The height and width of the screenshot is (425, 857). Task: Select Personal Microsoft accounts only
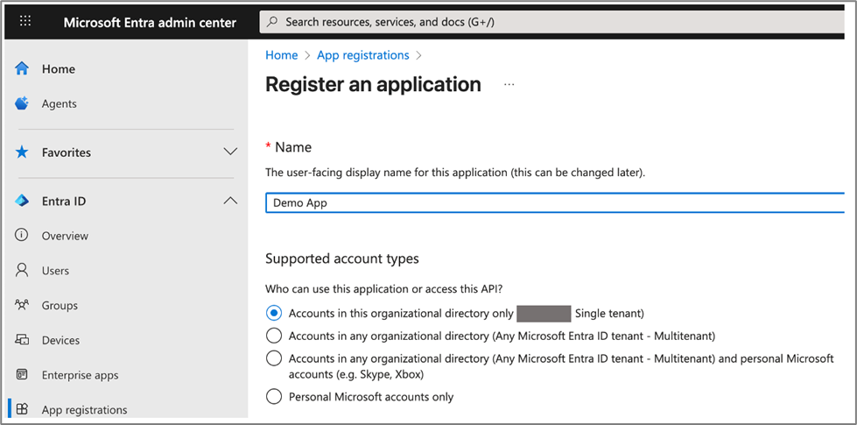[x=274, y=397]
